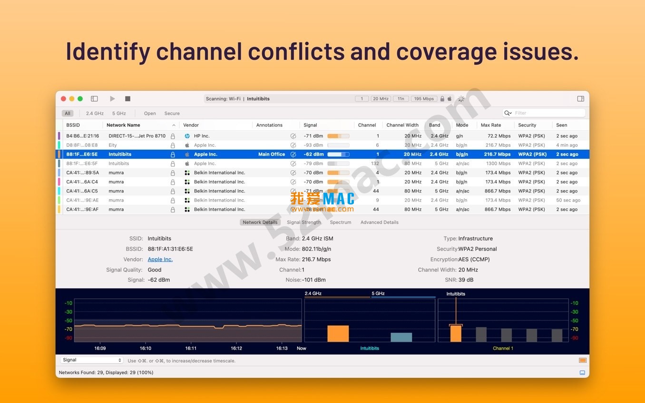The height and width of the screenshot is (403, 645).
Task: Open the Apple Inc. vendor link
Action: 160,259
